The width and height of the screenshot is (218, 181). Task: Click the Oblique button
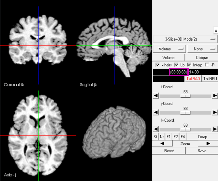pos(202,58)
